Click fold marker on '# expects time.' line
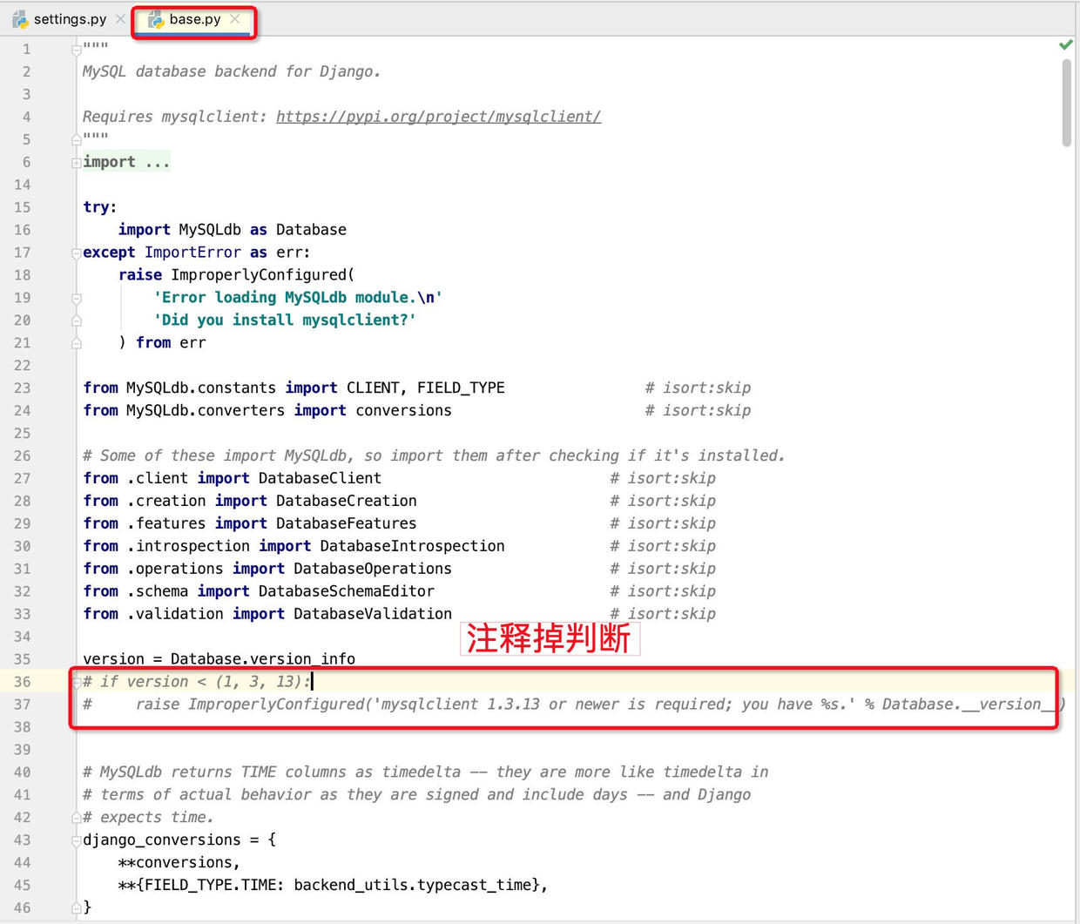The image size is (1080, 924). point(77,818)
